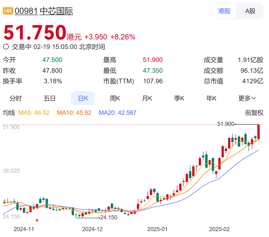
Task: Click the MA20 moving average label
Action: (x=117, y=113)
